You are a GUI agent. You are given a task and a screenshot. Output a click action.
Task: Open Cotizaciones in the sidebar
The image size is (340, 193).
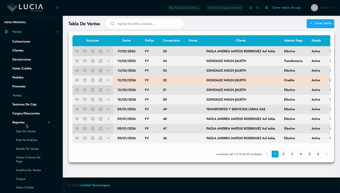(21, 42)
